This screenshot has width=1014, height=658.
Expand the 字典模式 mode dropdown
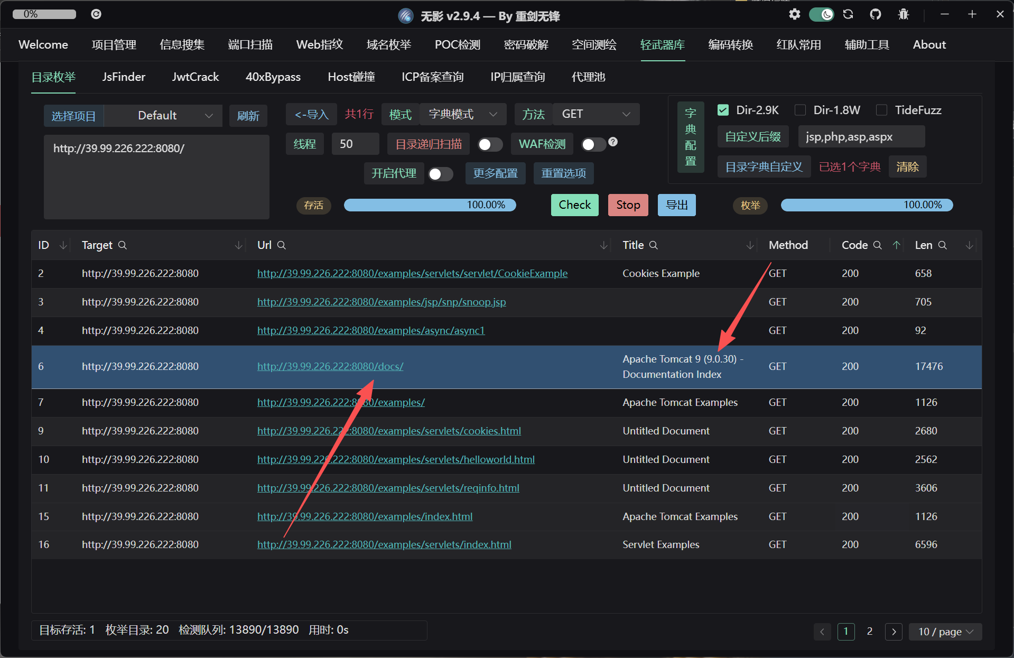click(462, 114)
